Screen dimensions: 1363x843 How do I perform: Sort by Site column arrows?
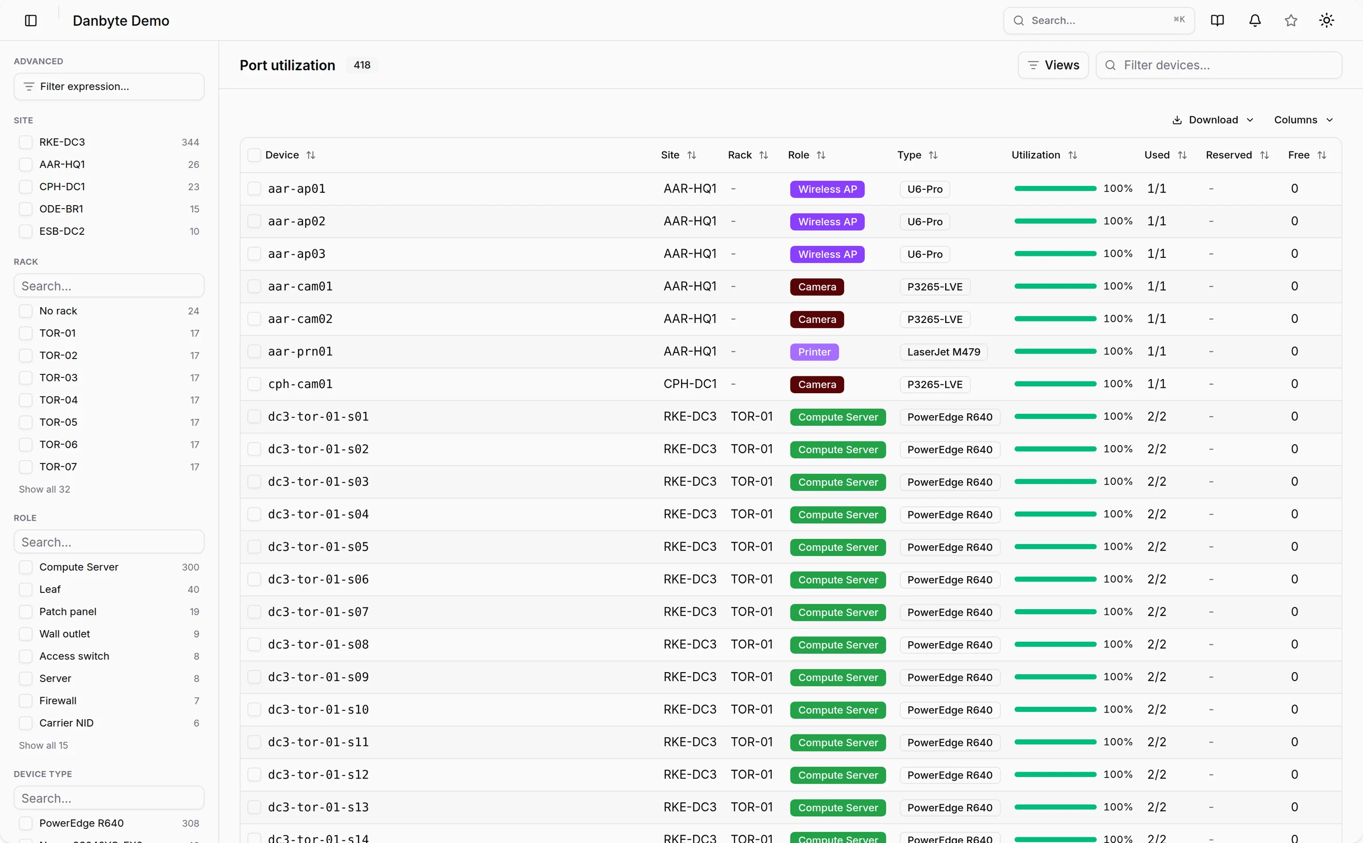pyautogui.click(x=691, y=155)
